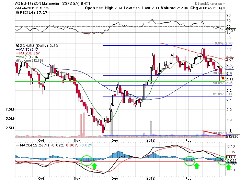The width and height of the screenshot is (240, 181).
Task: Click the 2.5M volume axis label
Action: (x=10, y=128)
